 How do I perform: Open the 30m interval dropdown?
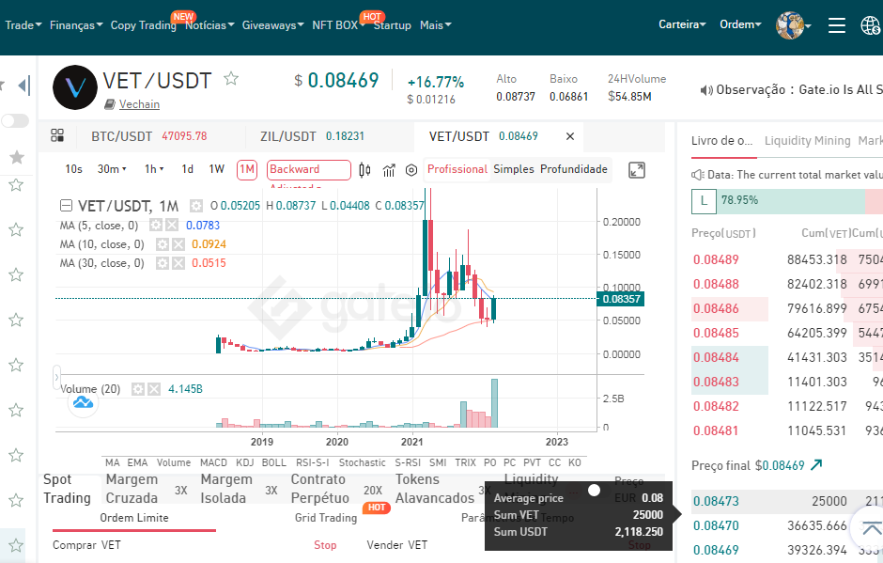coord(112,169)
